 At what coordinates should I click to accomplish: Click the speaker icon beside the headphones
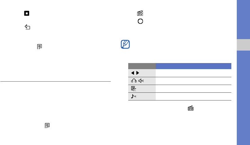click(x=141, y=81)
